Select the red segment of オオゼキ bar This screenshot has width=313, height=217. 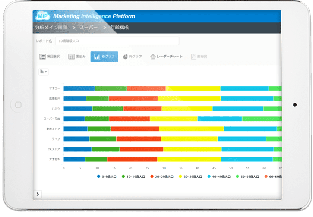coord(132,160)
